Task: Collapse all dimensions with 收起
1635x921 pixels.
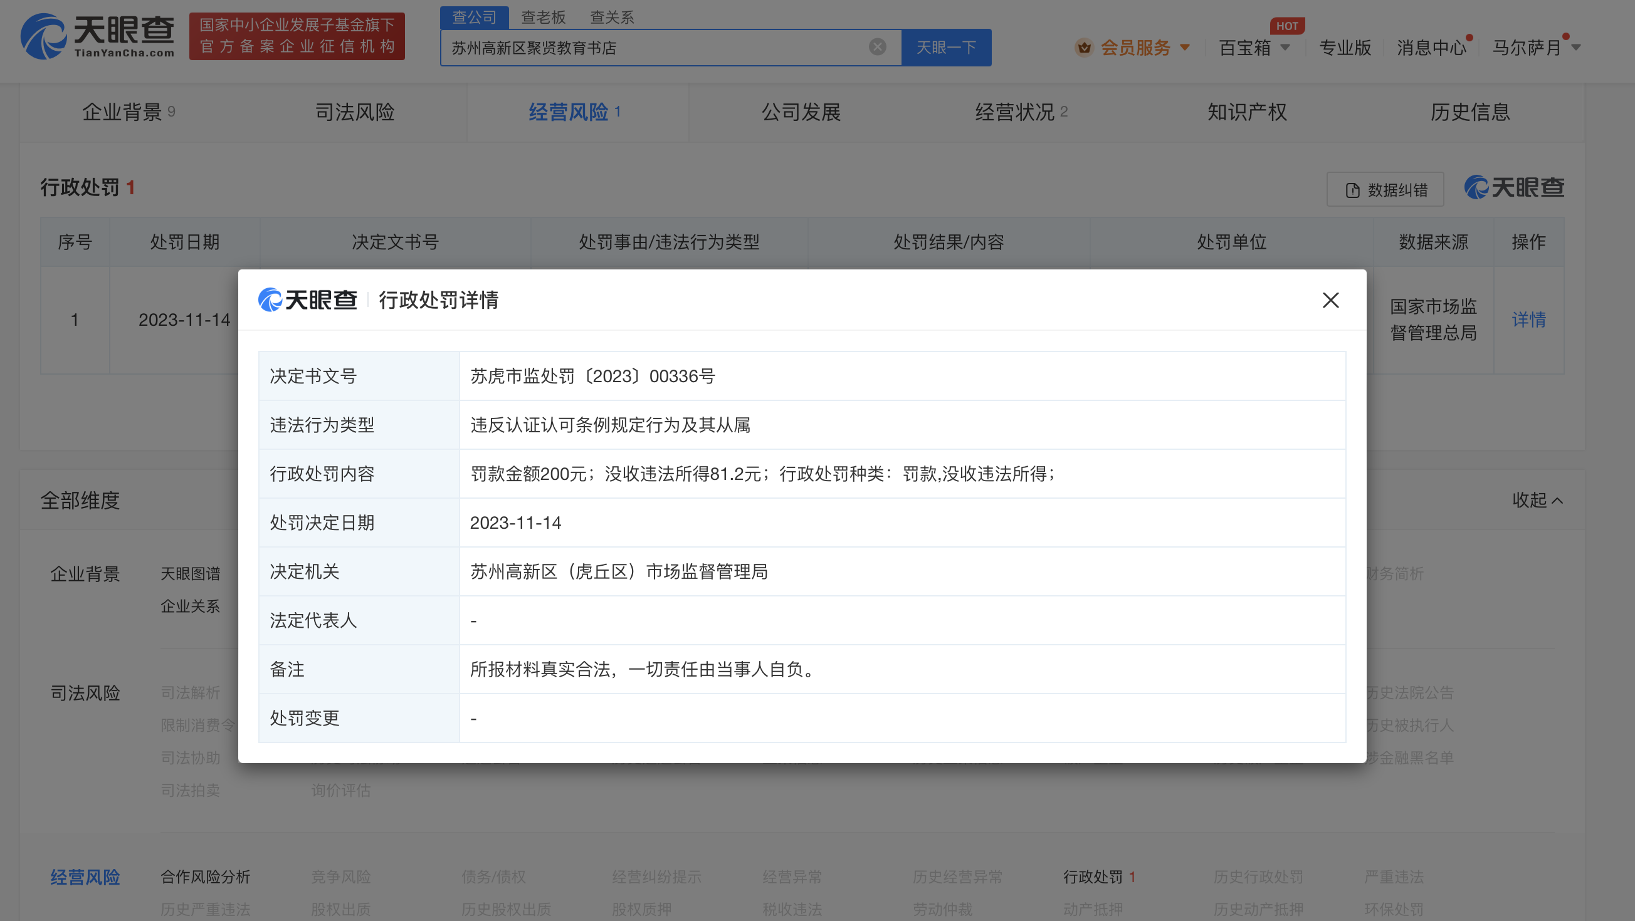Action: (1537, 501)
